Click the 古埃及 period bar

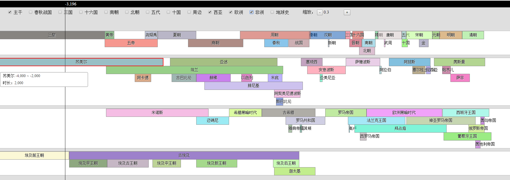[x=184, y=155]
